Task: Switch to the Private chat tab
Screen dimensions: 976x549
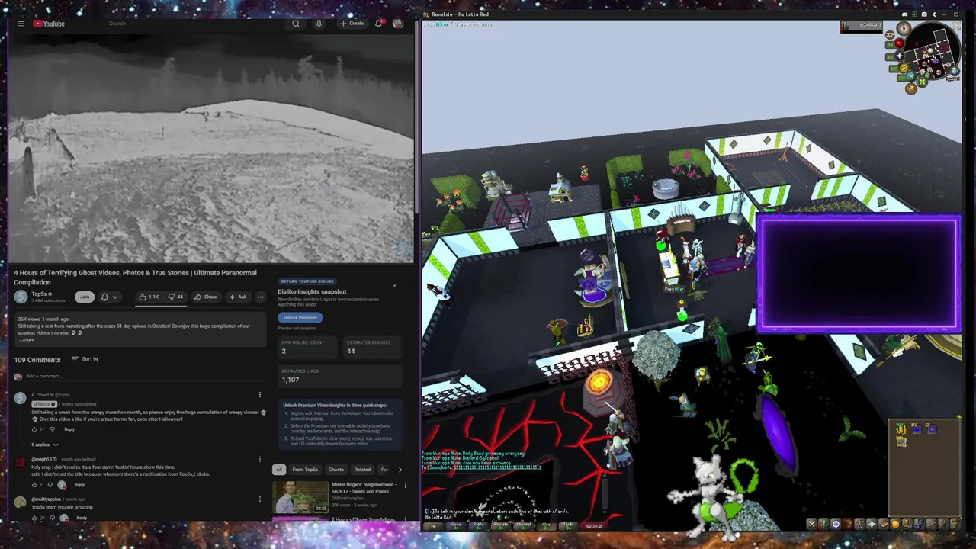Action: [501, 526]
